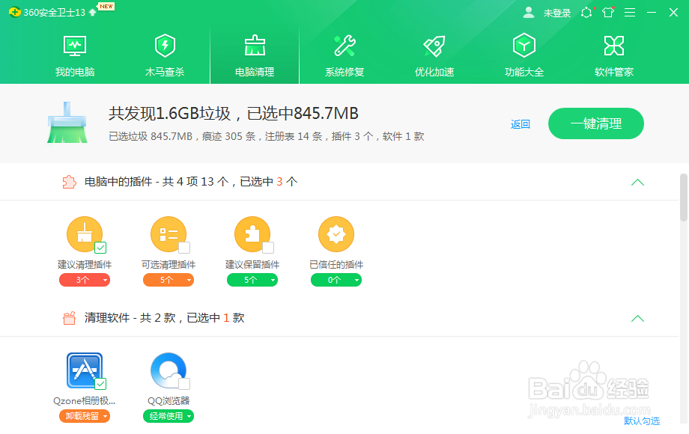Image resolution: width=689 pixels, height=434 pixels.
Task: Click the user avatar login icon
Action: pyautogui.click(x=529, y=12)
